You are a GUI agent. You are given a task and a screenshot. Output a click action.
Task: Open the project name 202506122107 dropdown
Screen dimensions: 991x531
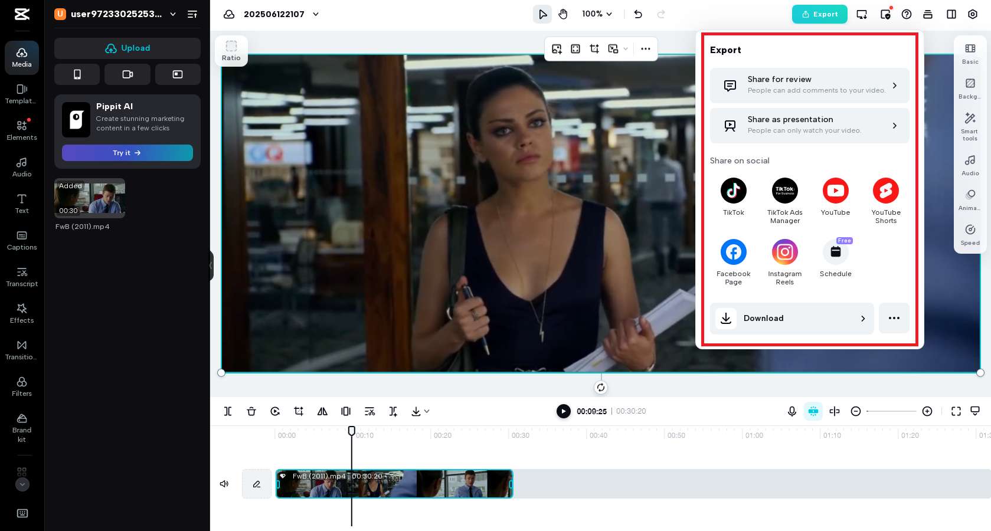[316, 14]
